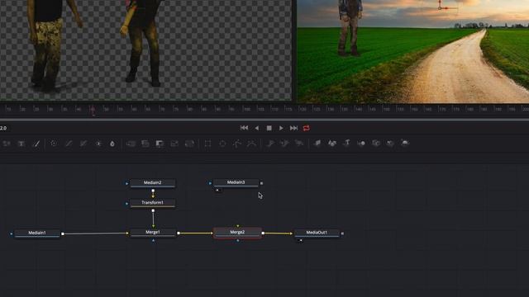The width and height of the screenshot is (529, 297).
Task: Add a Color Corrector node from the toolbar
Action: [x=54, y=144]
